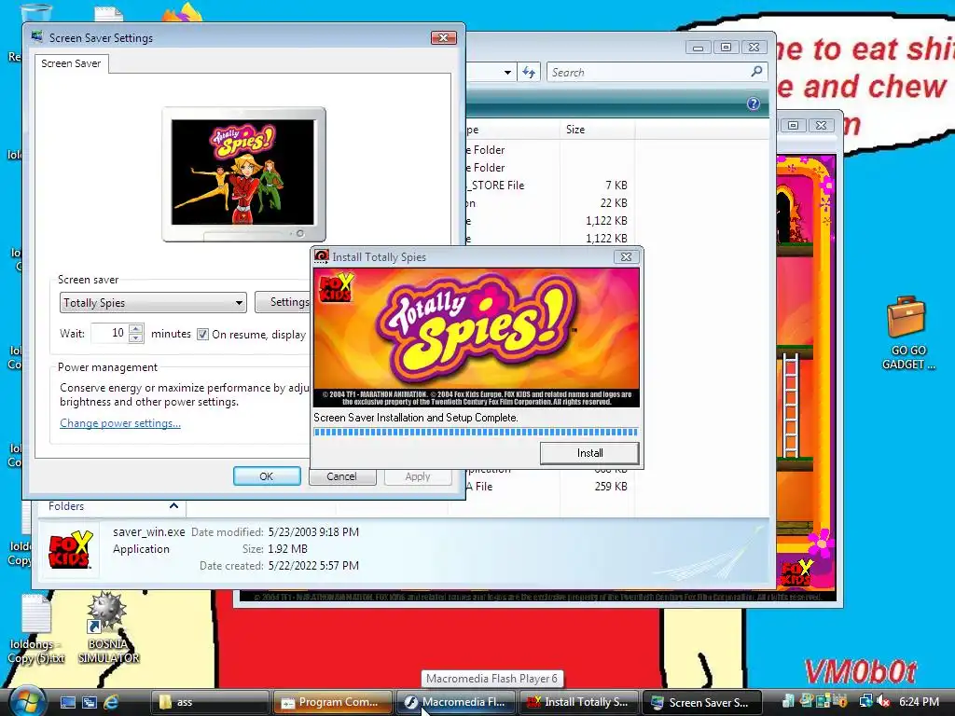
Task: Maximize the Flash Player window behind Explorer
Action: click(793, 125)
